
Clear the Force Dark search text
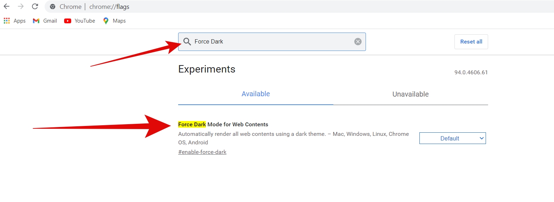pyautogui.click(x=358, y=42)
